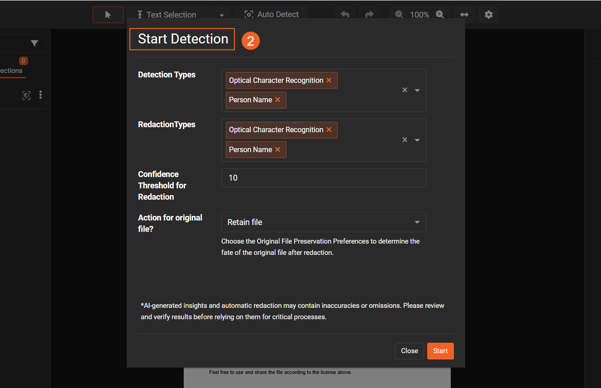Open the three-dot more options menu
Viewport: 601px width, 388px height.
tap(41, 95)
